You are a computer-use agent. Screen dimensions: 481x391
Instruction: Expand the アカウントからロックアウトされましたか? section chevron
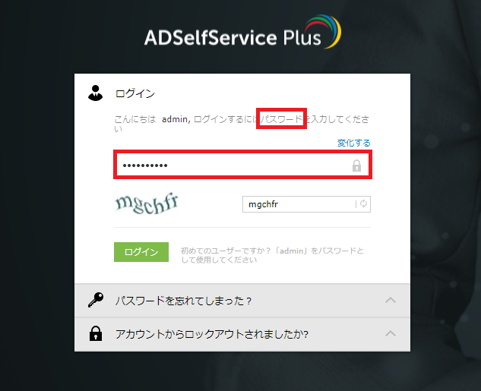(x=391, y=333)
